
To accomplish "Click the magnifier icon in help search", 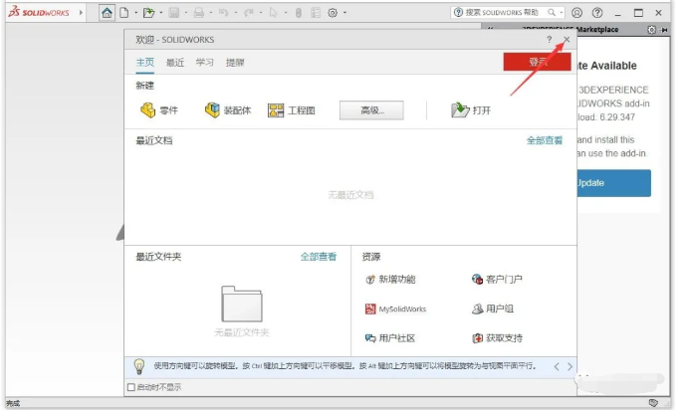I will (x=552, y=12).
